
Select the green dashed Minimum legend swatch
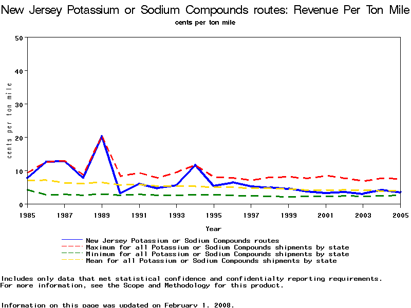[x=72, y=254]
